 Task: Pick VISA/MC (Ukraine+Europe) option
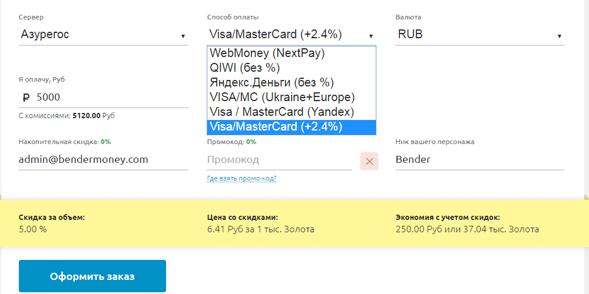(x=291, y=97)
